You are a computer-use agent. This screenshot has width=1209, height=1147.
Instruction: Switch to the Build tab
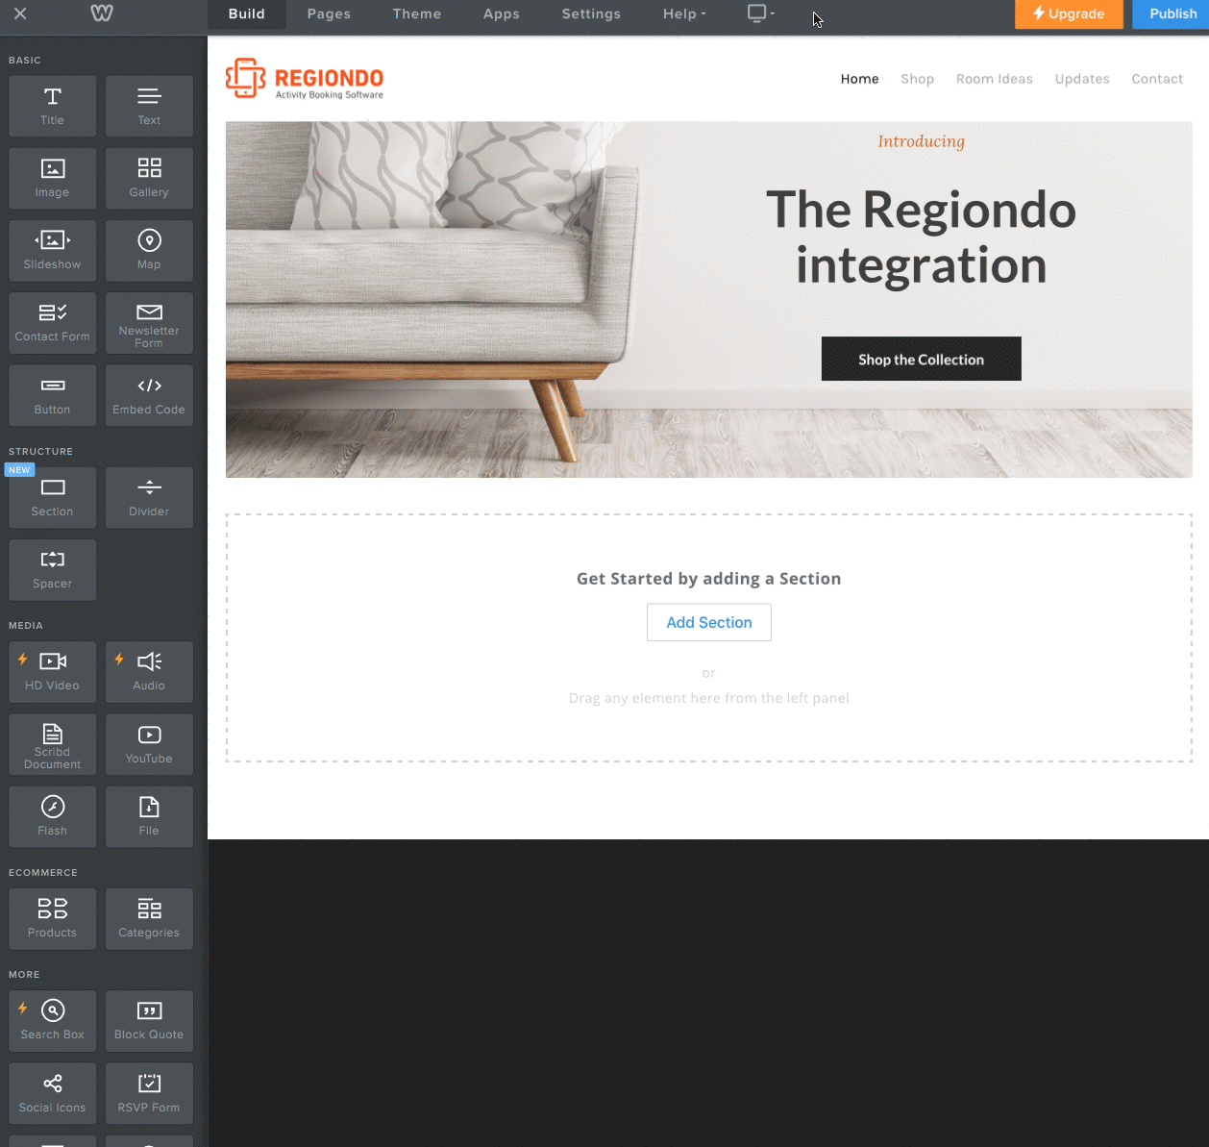(247, 13)
